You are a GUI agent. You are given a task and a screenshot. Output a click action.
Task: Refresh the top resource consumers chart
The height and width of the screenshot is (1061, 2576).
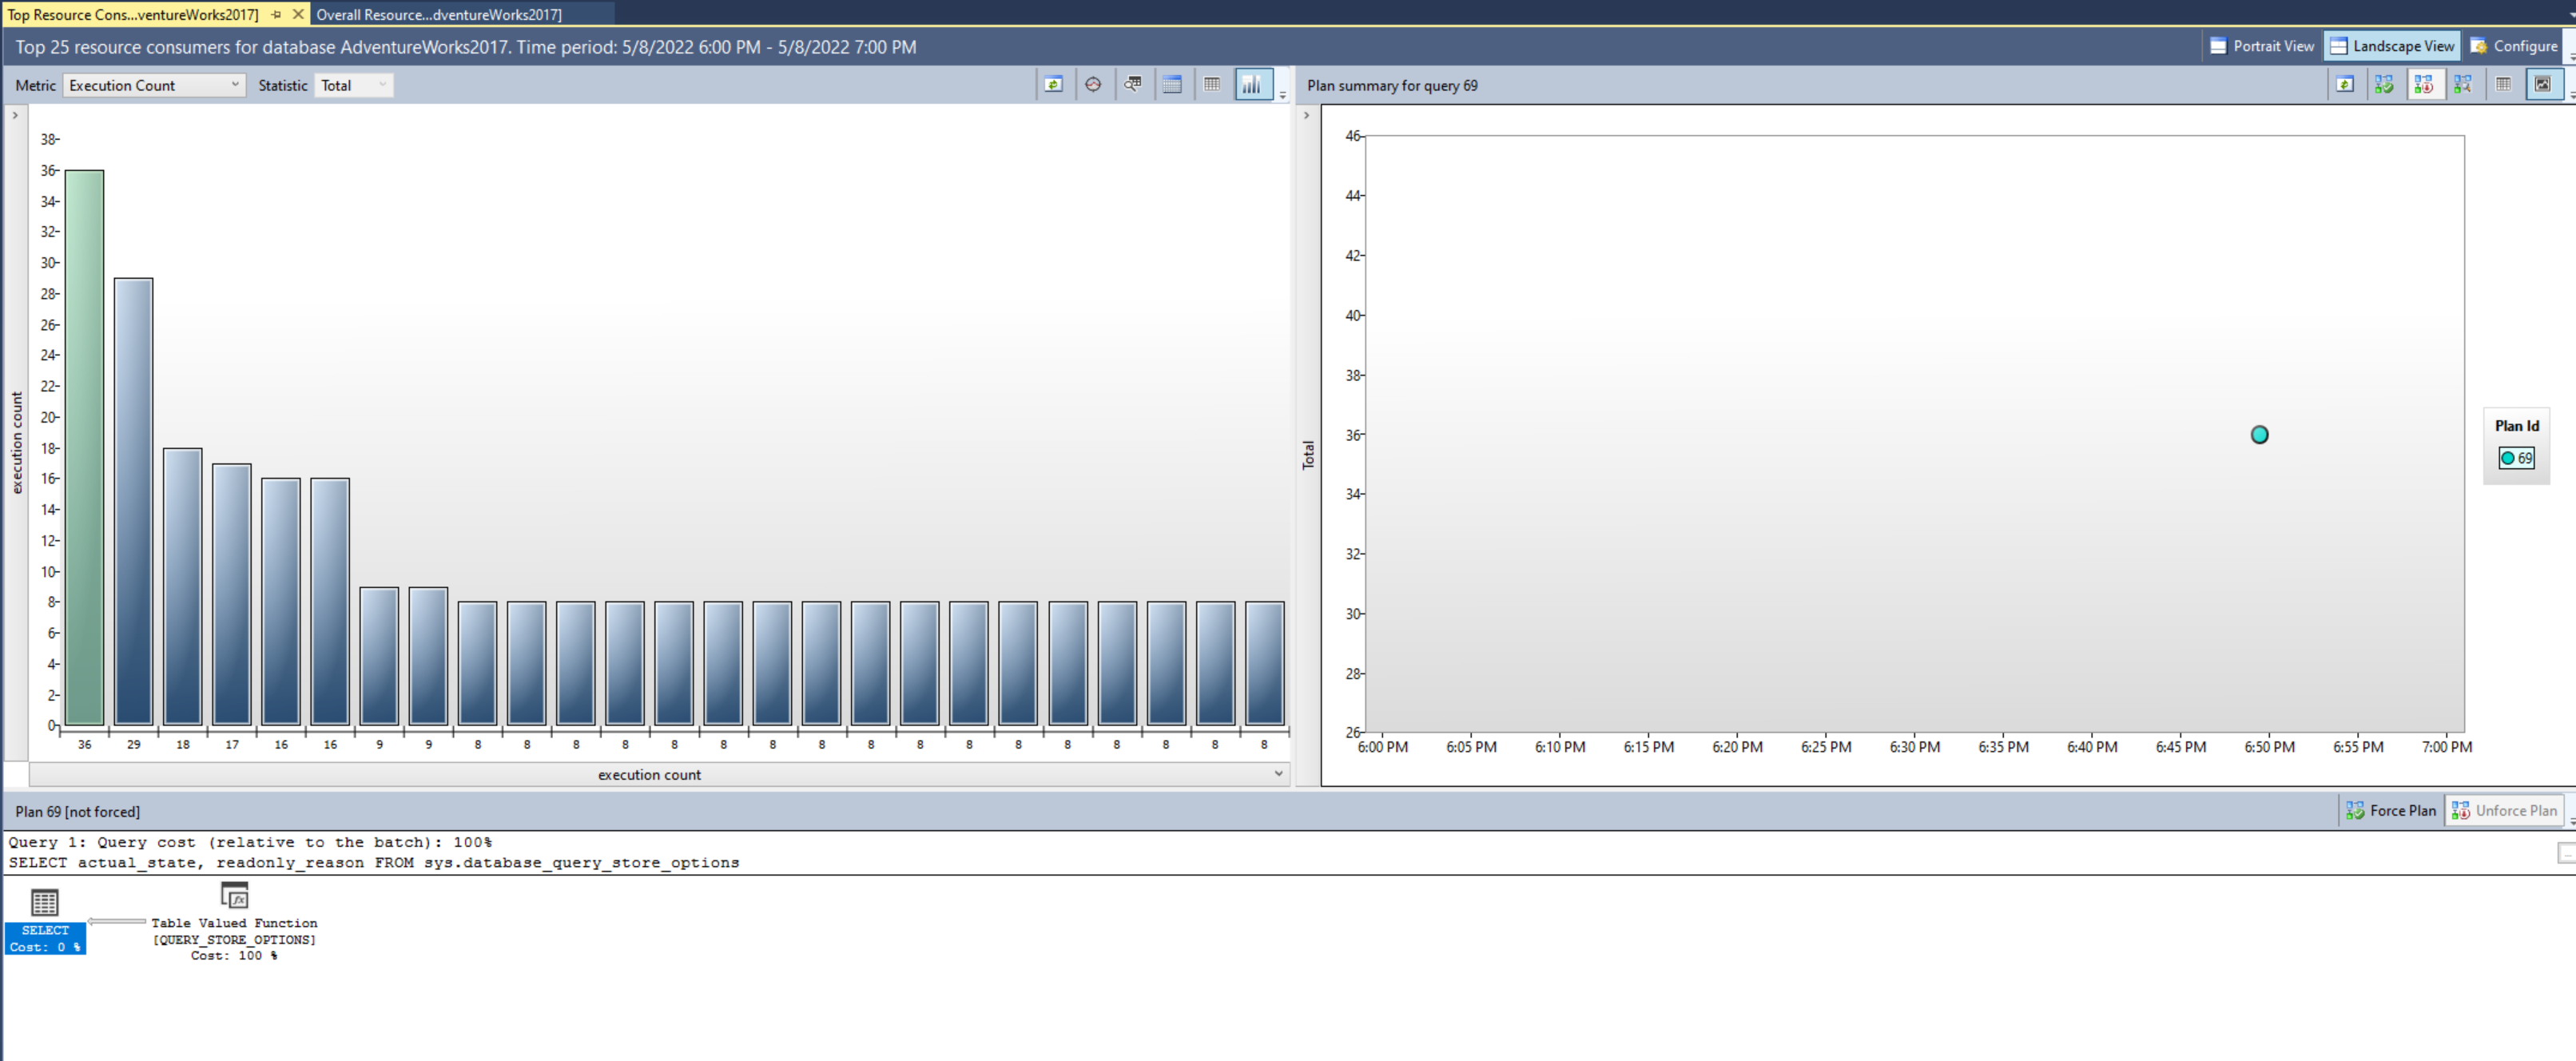(x=1054, y=85)
